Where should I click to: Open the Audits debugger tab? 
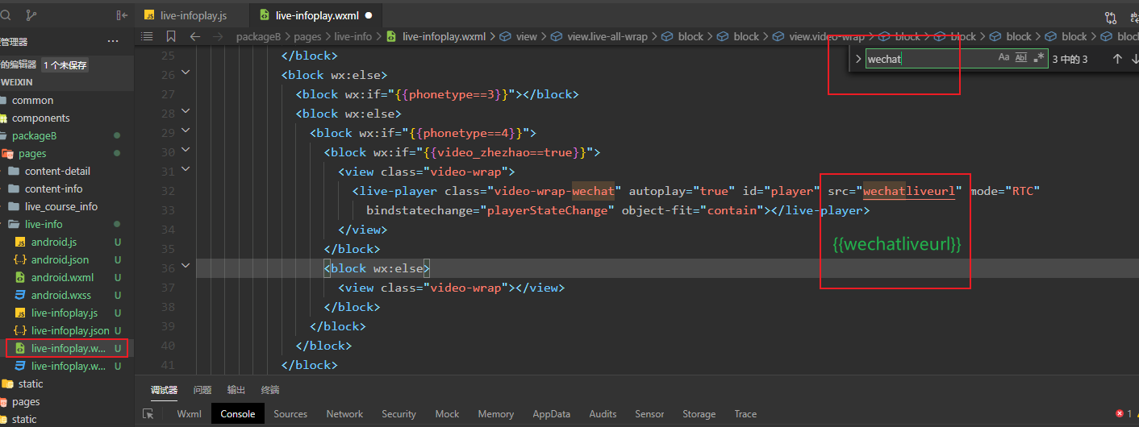(x=603, y=414)
